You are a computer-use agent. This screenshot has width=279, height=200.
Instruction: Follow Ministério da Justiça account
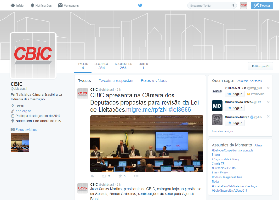[235, 123]
